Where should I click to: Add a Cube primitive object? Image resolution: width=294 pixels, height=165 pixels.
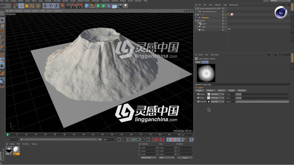[x=87, y=6]
